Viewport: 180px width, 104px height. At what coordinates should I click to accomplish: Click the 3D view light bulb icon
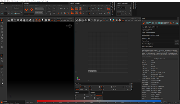43,20
